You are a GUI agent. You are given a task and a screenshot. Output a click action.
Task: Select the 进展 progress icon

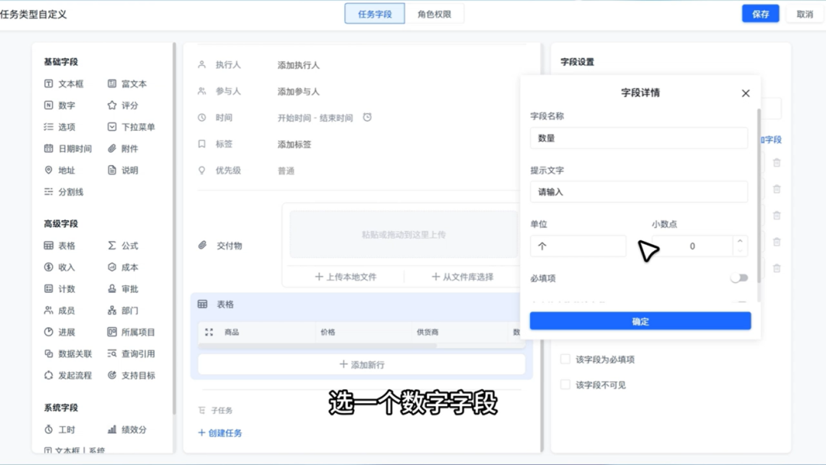click(48, 332)
